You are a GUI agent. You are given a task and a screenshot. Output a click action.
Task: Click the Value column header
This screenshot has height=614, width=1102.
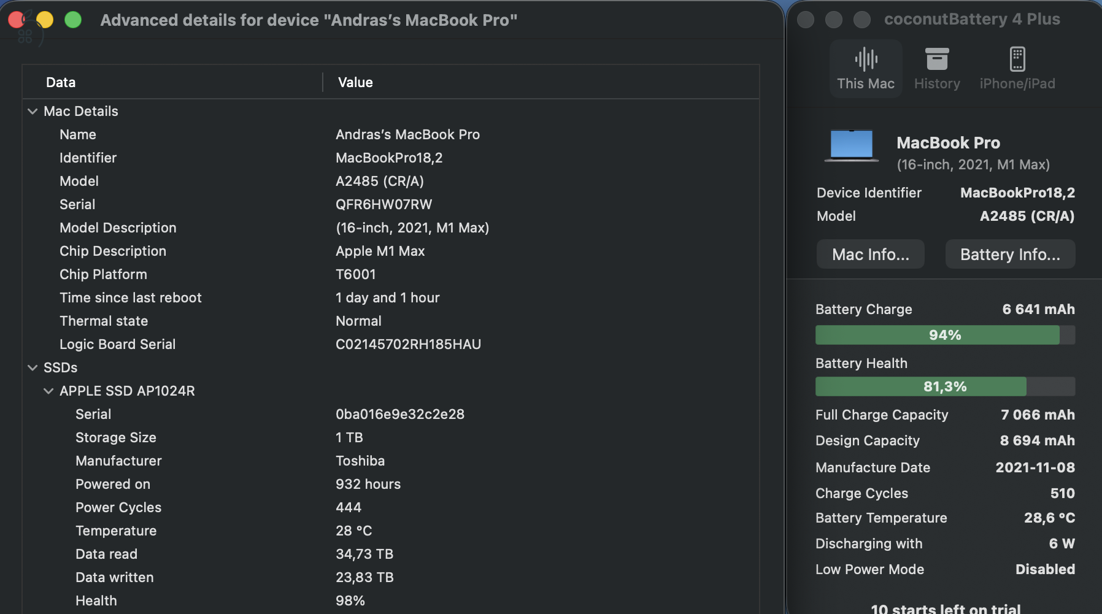point(355,82)
